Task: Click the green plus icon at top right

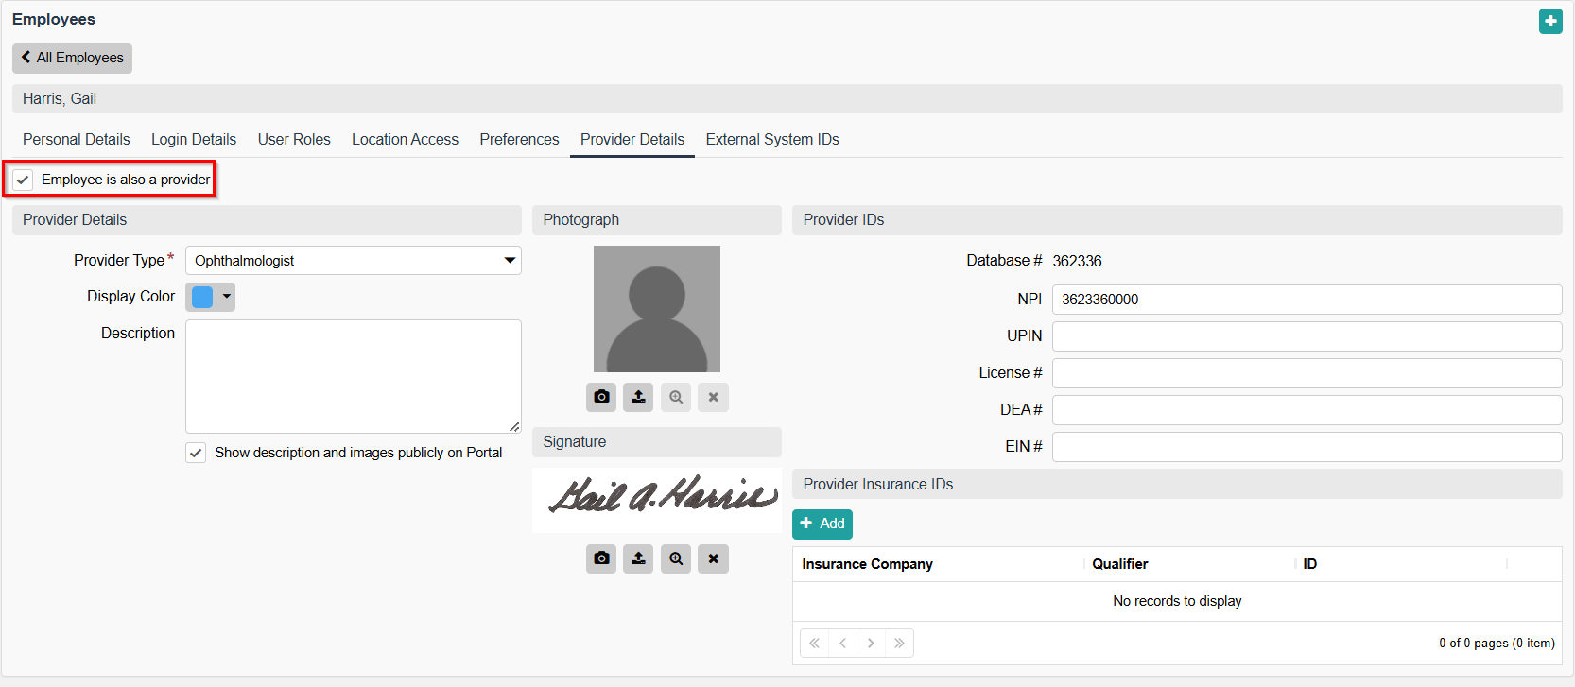Action: pos(1550,21)
